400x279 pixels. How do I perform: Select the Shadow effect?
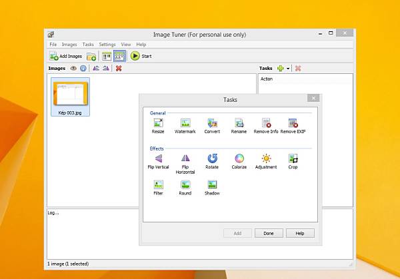click(212, 188)
